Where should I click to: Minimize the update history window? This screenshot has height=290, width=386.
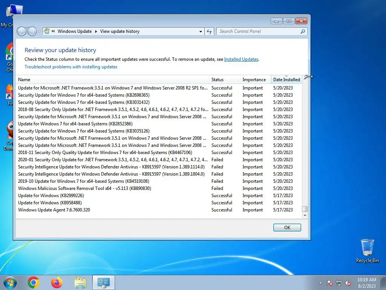point(276,21)
